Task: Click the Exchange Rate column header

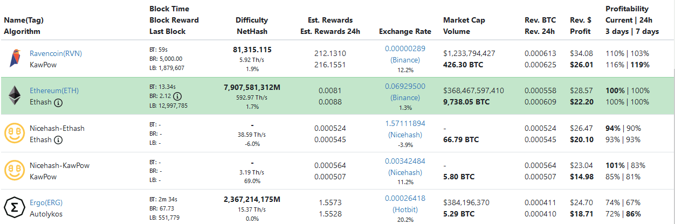Action: (x=405, y=31)
